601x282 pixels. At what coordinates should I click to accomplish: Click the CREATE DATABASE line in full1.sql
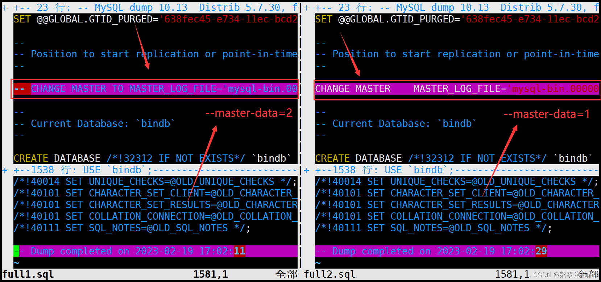(153, 158)
